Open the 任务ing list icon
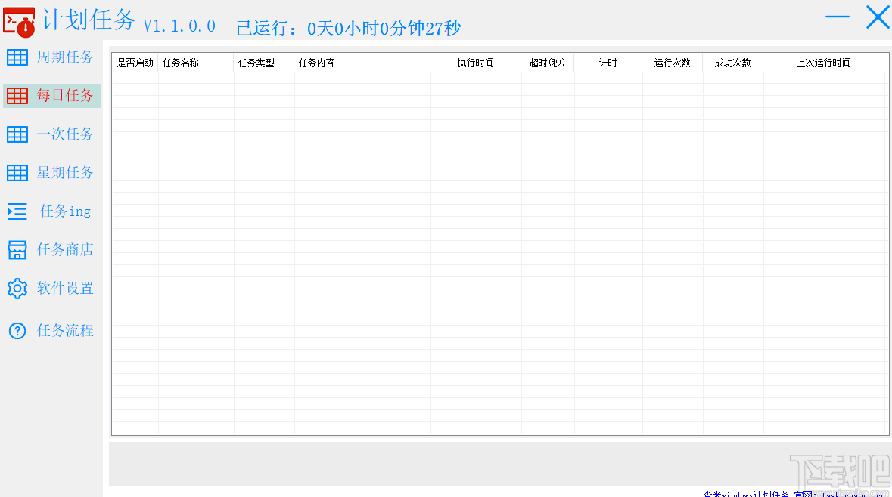 17,211
